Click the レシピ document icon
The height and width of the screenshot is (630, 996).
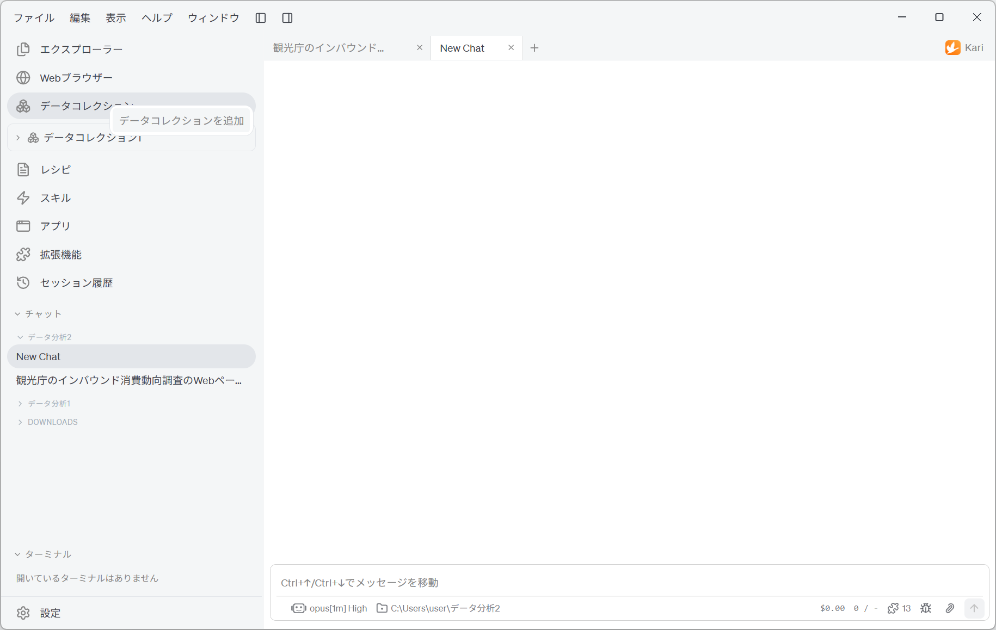23,170
